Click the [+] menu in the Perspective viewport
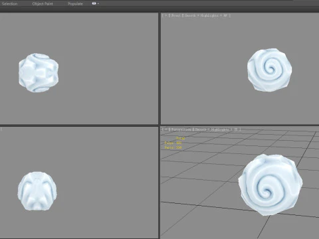Image resolution: width=319 pixels, height=239 pixels. coord(166,129)
